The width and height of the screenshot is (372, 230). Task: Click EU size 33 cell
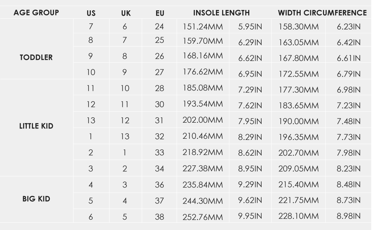(160, 153)
